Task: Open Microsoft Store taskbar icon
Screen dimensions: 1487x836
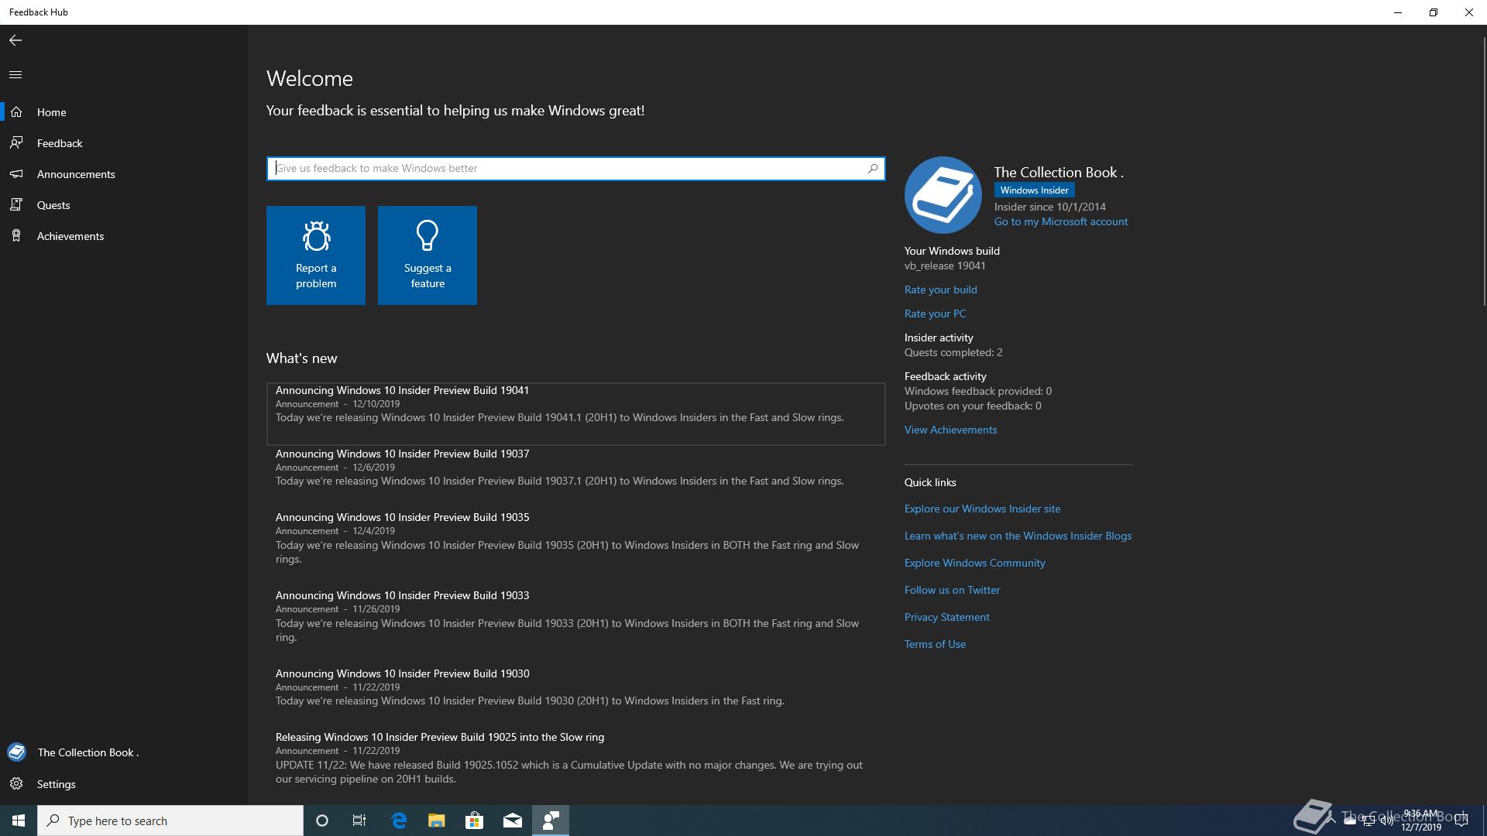Action: (474, 821)
